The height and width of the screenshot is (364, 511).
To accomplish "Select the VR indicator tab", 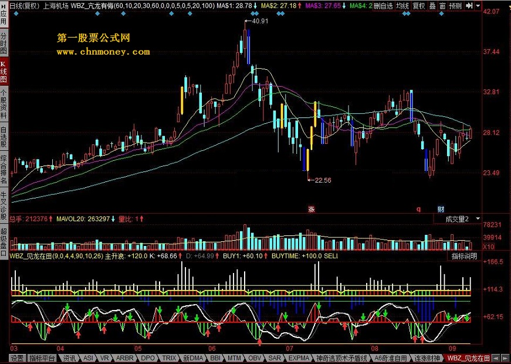I will point(104,358).
